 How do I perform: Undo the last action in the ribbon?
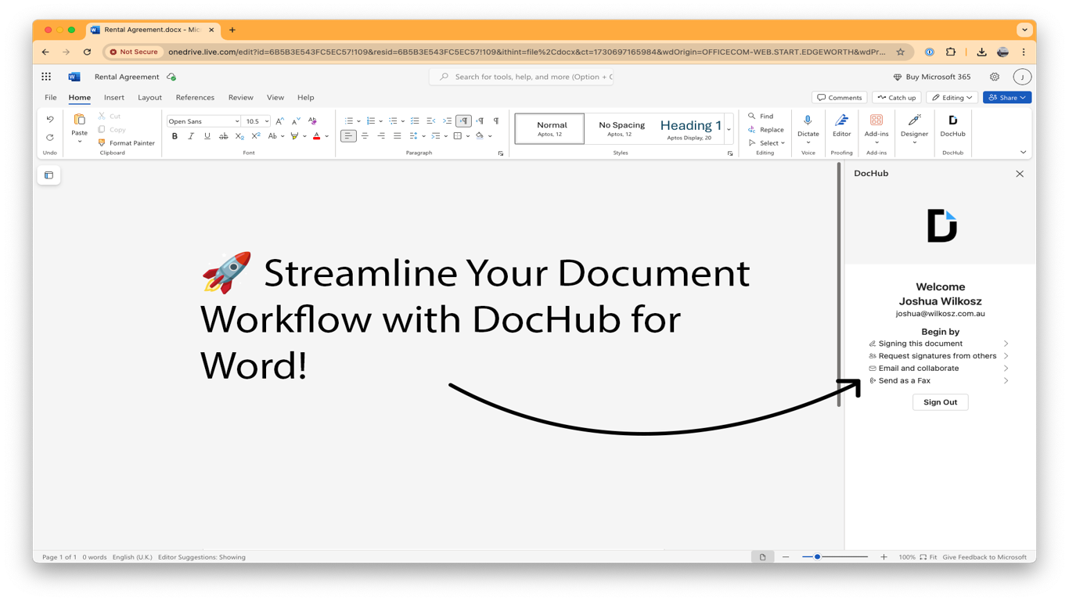point(50,120)
